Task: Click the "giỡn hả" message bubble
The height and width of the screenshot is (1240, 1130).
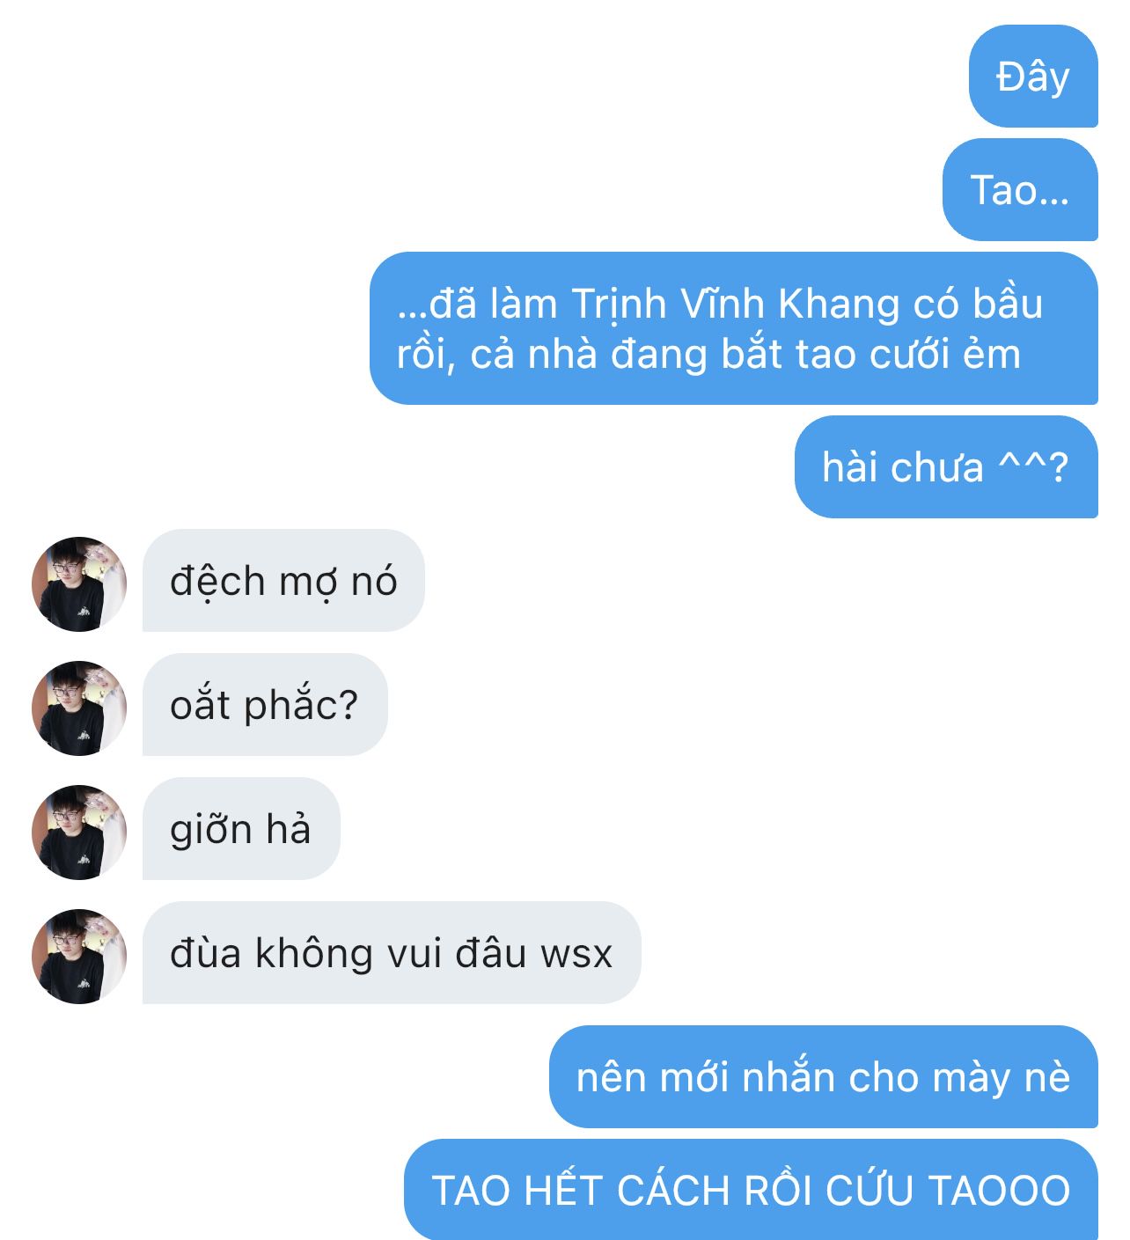Action: 241,829
